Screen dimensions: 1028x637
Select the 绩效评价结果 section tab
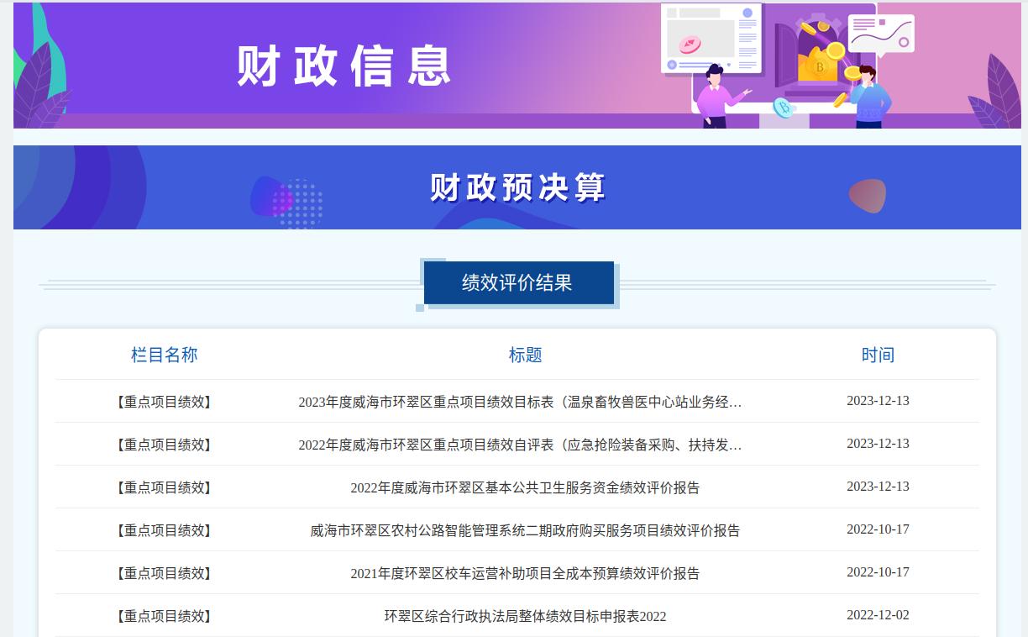(x=517, y=283)
